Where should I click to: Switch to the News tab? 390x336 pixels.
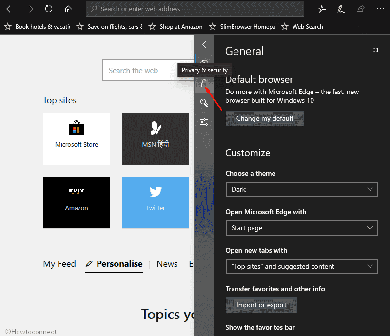[x=167, y=263]
